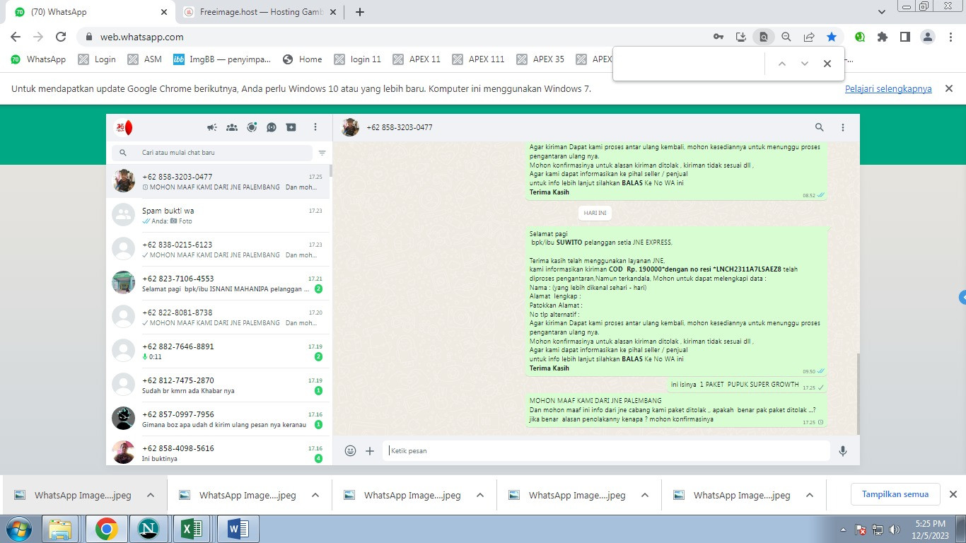
Task: Open Excel from the taskbar
Action: (192, 529)
